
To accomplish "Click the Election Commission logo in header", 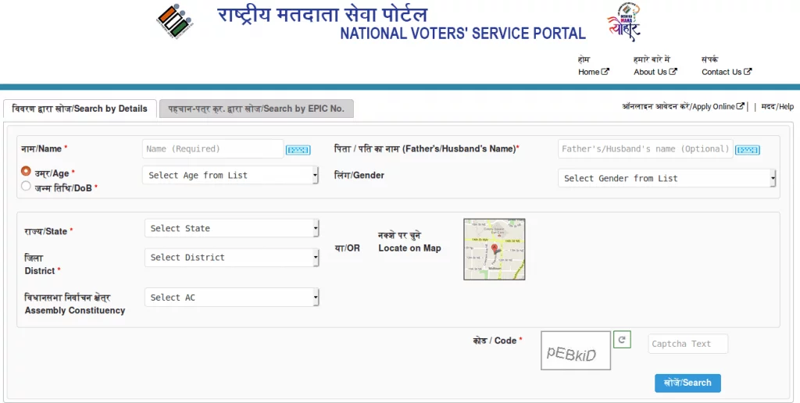I will tap(174, 22).
